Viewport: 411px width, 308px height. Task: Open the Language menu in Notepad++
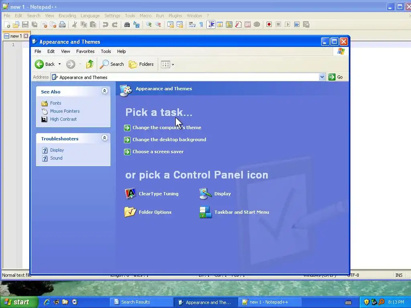90,16
